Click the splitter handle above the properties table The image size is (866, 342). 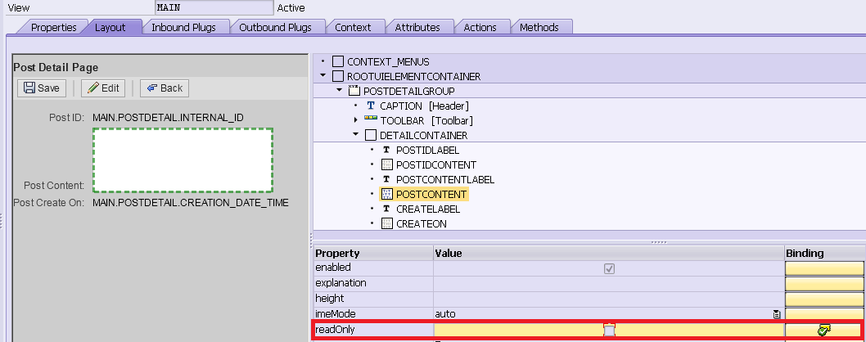coord(658,242)
